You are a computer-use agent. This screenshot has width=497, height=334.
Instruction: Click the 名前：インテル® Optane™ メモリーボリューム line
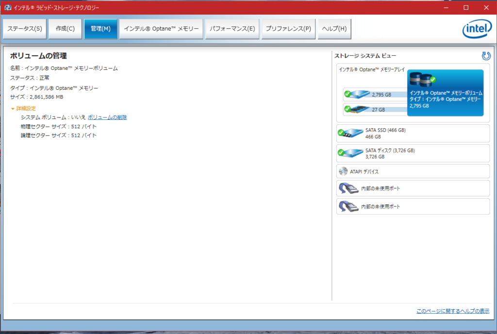[64, 68]
